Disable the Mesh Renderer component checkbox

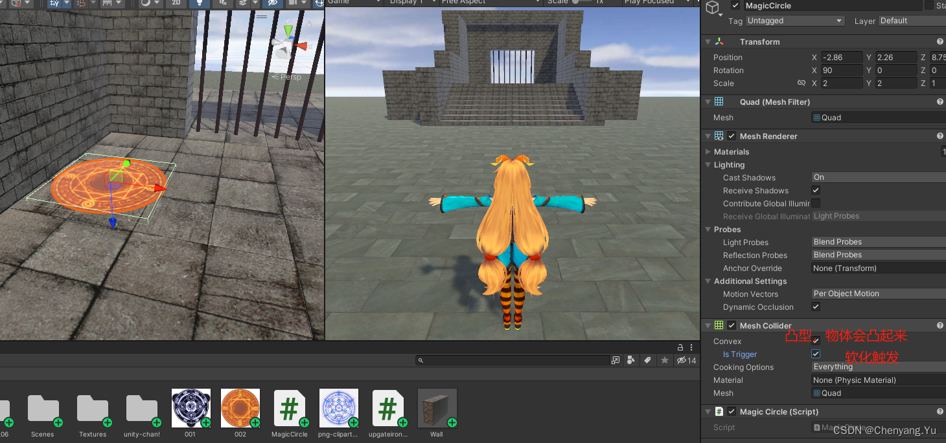click(732, 136)
